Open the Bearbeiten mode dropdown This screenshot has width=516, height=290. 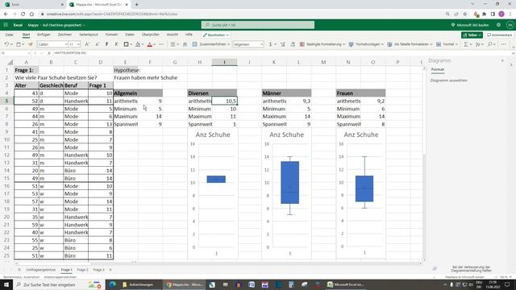(x=216, y=35)
